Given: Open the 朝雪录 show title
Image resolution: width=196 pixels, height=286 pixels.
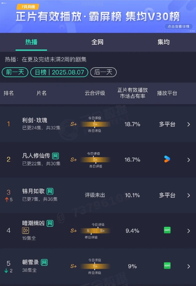Looking at the screenshot, I should (31, 262).
